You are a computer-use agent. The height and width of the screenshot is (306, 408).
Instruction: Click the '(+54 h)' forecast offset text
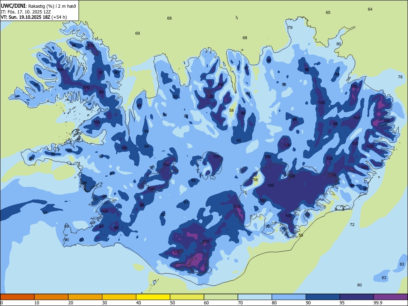click(59, 17)
